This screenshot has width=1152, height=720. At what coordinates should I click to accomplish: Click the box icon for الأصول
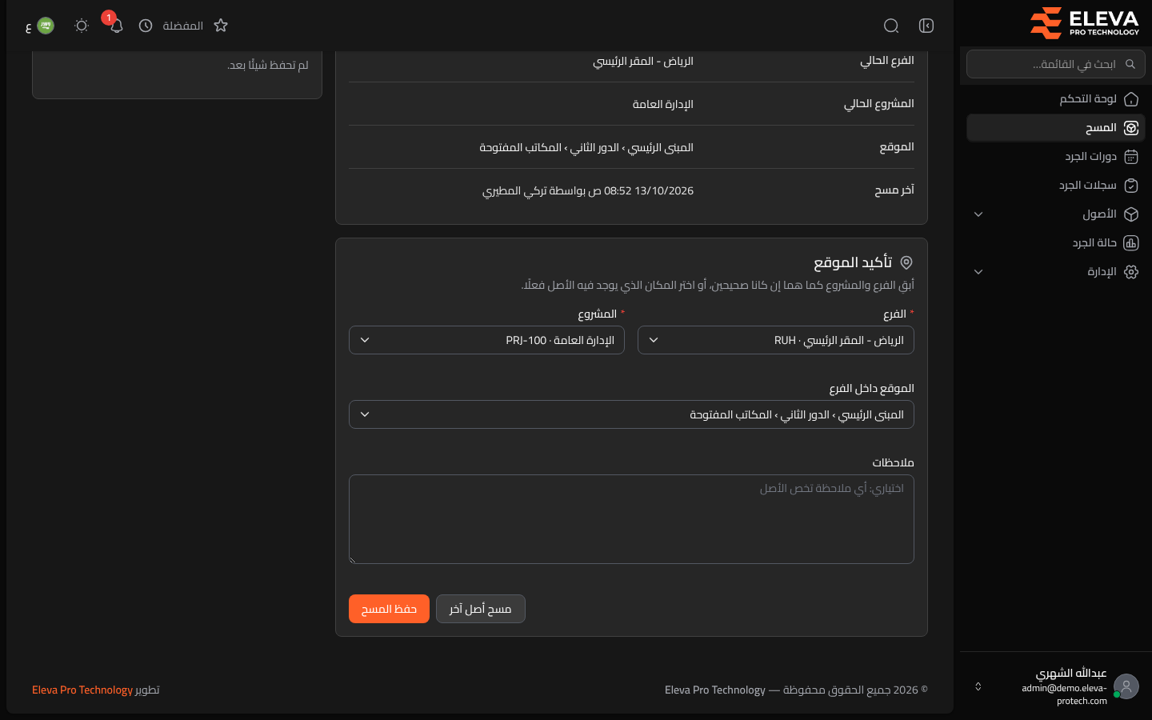point(1131,214)
